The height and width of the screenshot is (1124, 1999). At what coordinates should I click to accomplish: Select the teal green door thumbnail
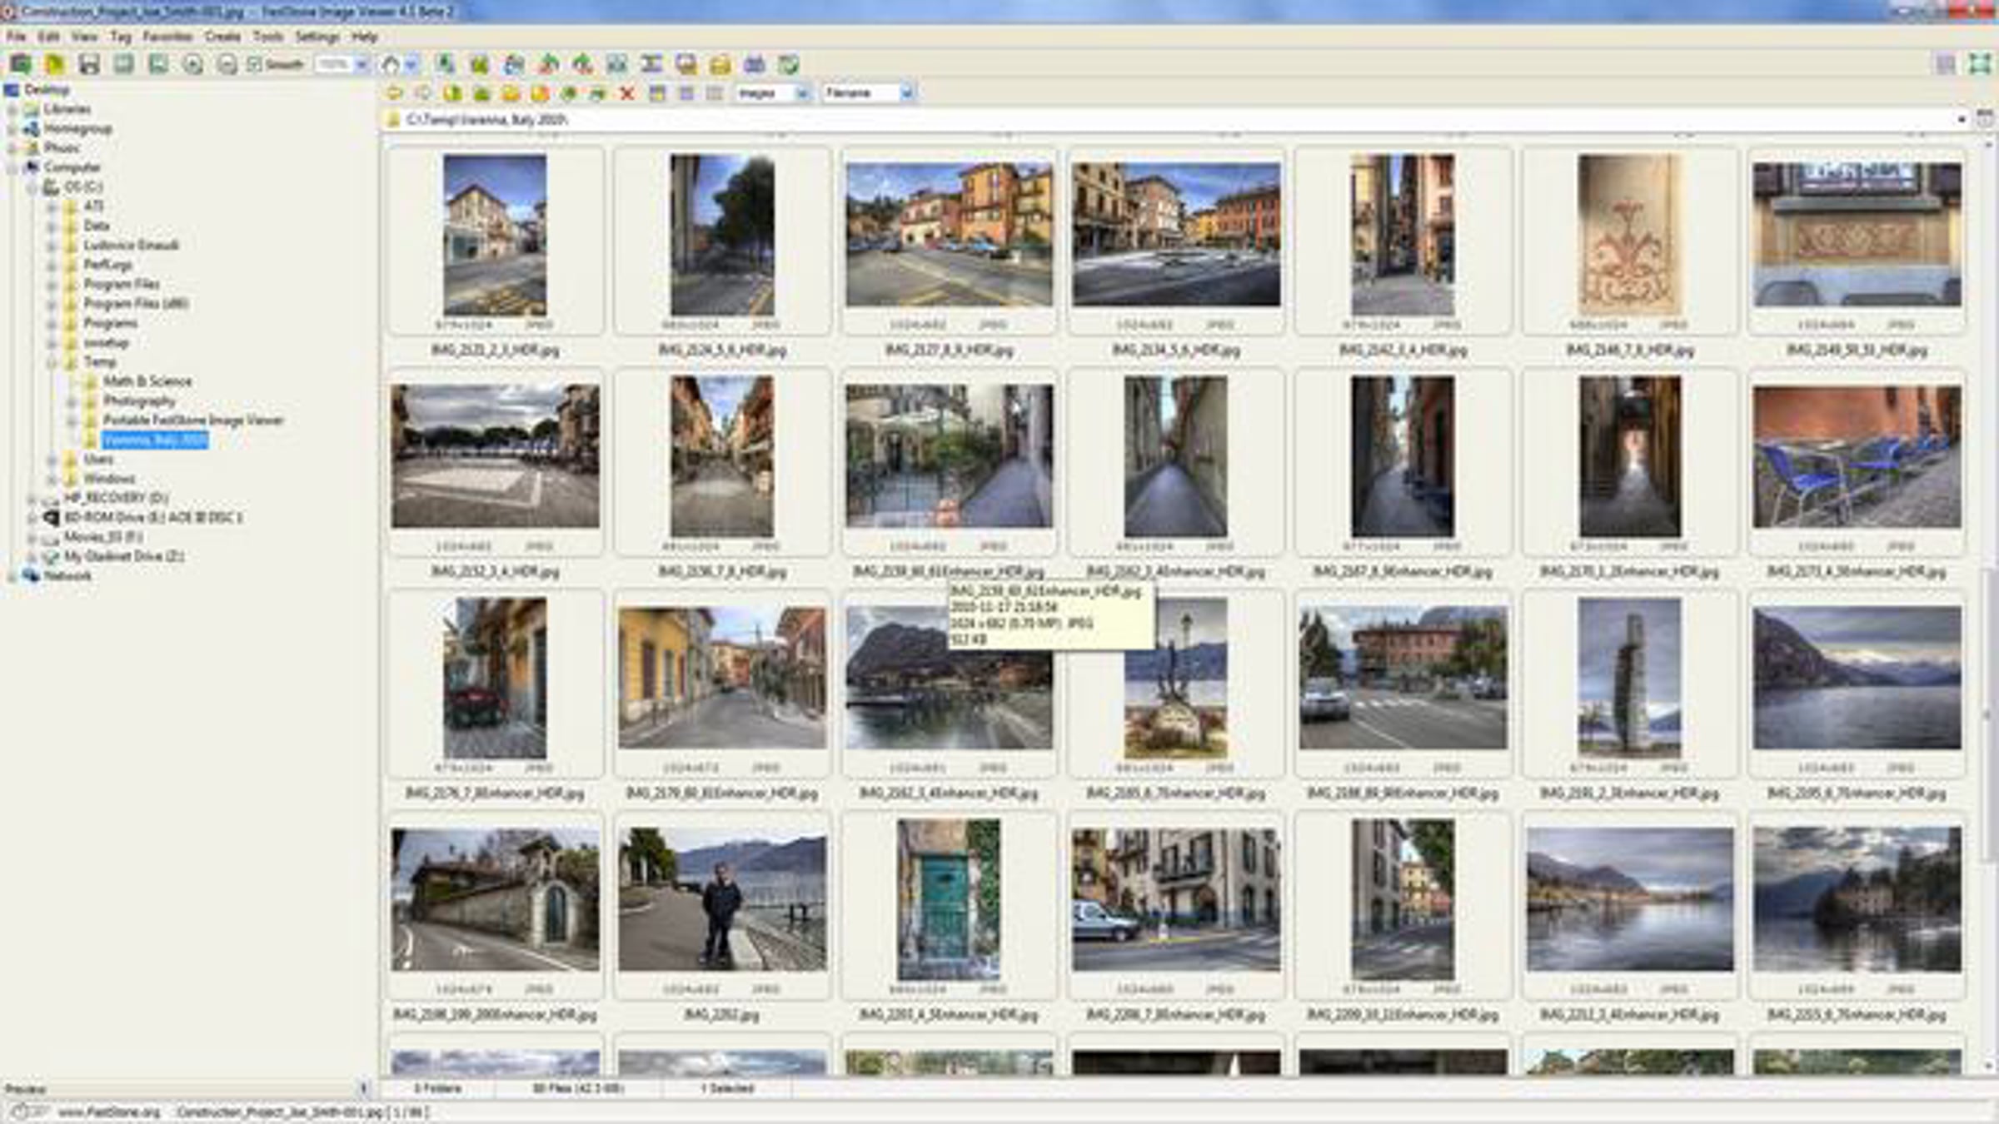click(949, 899)
